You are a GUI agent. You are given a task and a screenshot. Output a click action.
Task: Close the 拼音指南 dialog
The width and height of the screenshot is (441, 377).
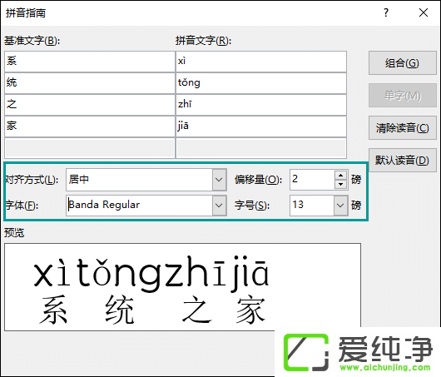424,12
